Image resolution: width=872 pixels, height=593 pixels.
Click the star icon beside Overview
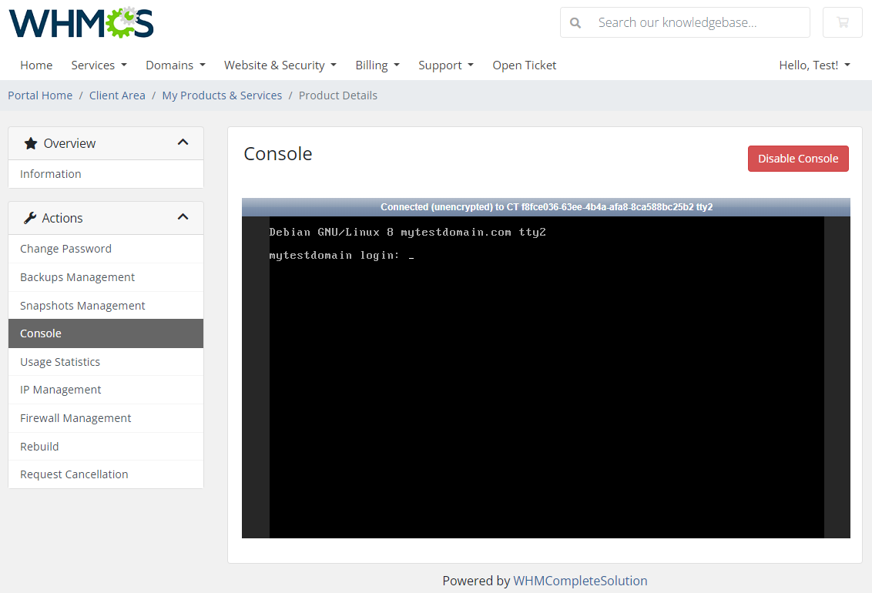(30, 142)
